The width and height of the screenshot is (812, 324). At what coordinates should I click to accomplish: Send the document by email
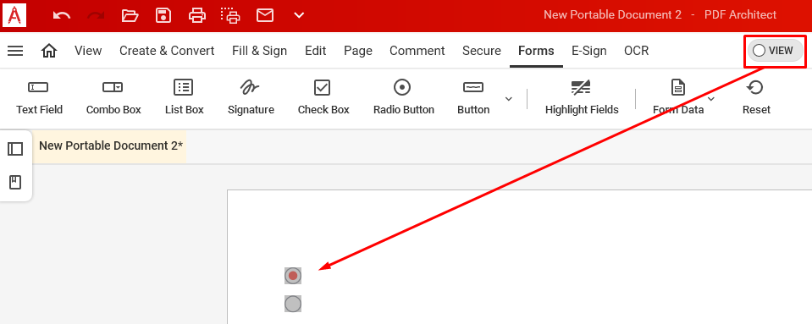click(x=265, y=15)
